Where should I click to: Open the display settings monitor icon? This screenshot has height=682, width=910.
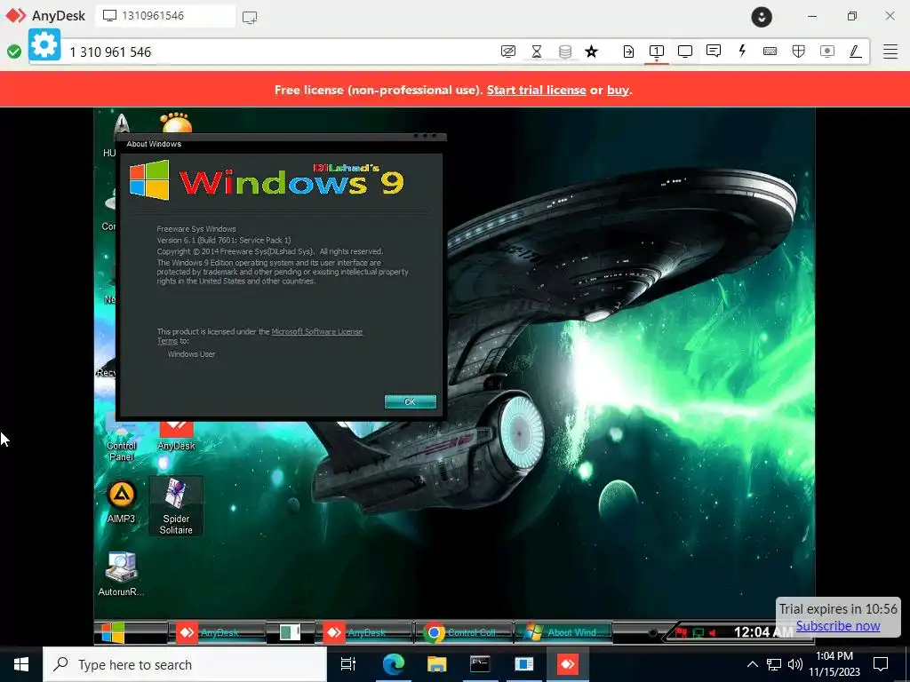(x=685, y=52)
